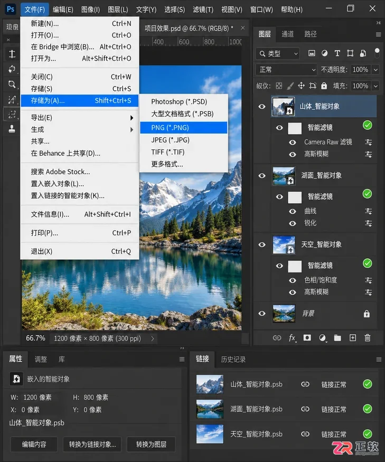
Task: Delete layer trash icon
Action: [x=368, y=338]
